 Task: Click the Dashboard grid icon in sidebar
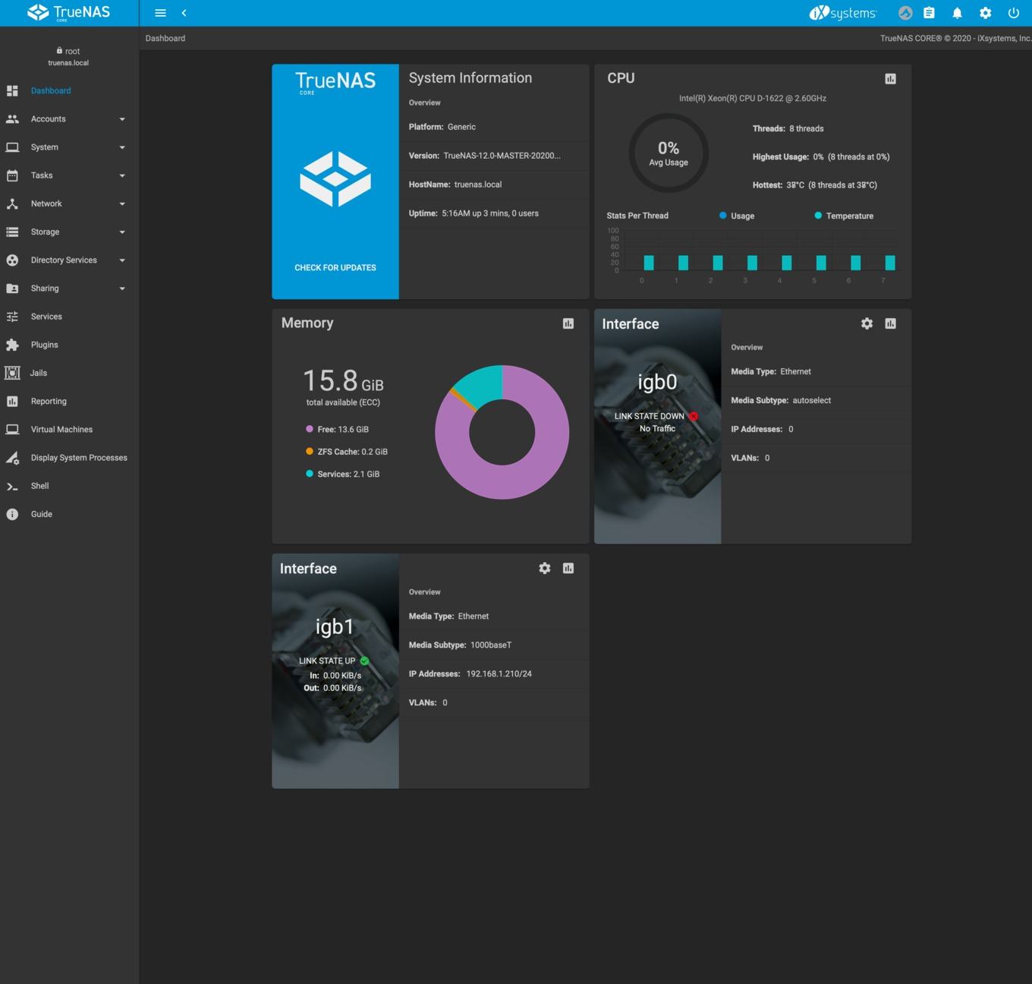[12, 90]
